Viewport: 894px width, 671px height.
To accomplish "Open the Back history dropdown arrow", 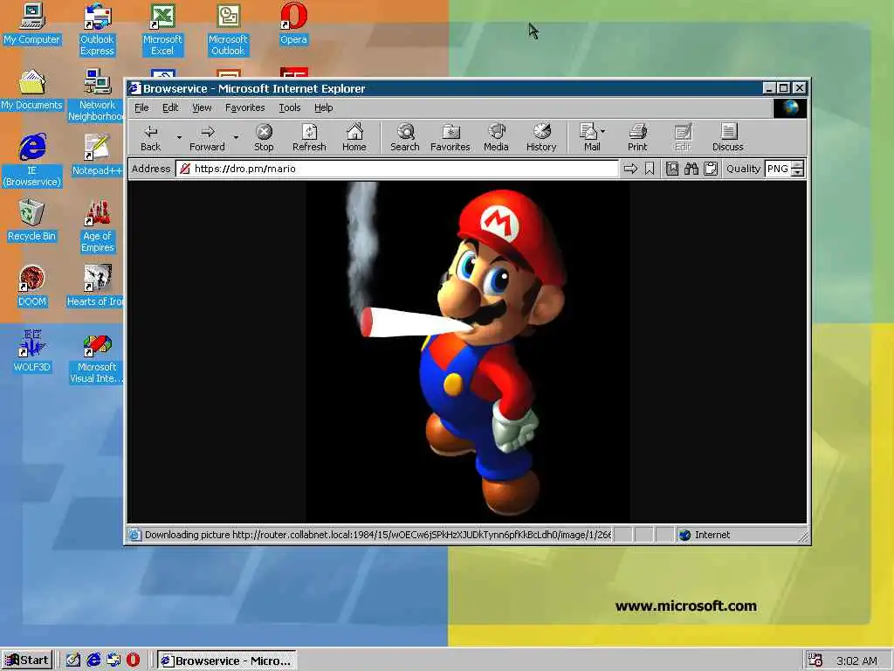I will (179, 137).
